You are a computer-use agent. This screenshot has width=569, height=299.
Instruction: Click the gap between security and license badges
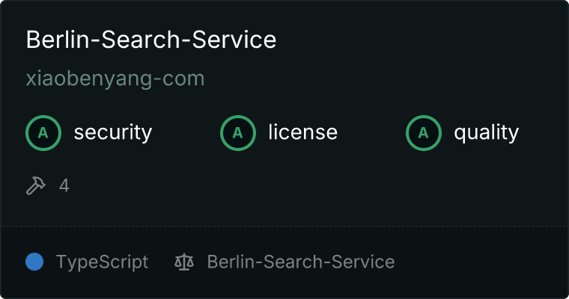[x=186, y=133]
